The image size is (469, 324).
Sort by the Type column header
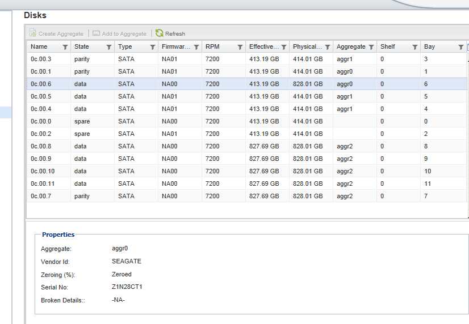click(125, 46)
